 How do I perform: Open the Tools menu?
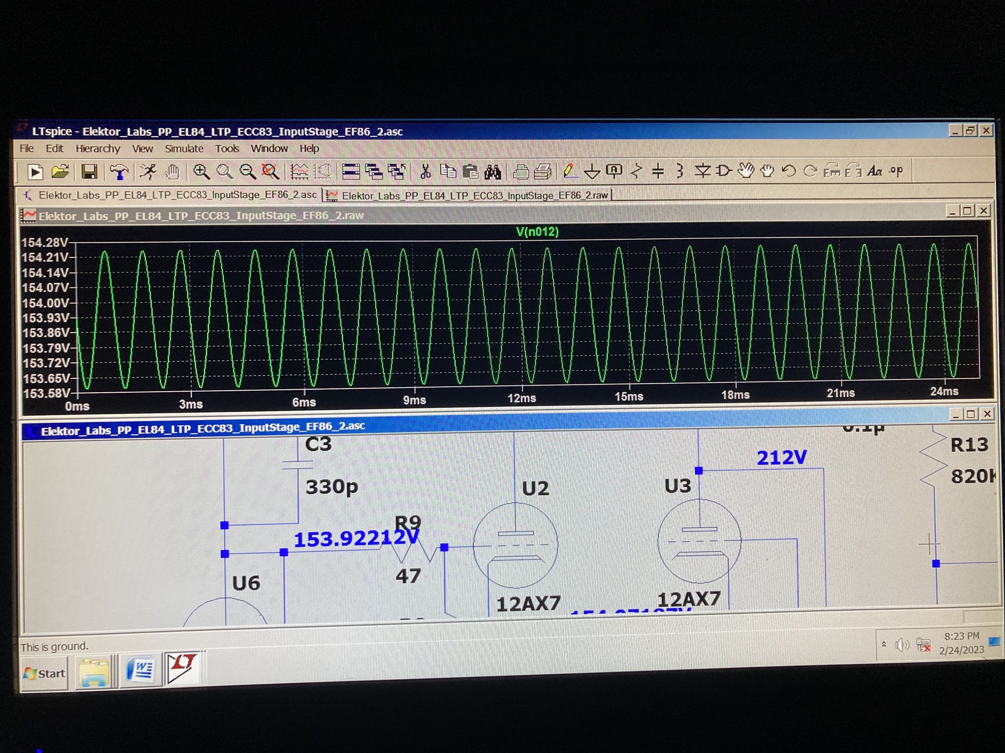point(227,148)
